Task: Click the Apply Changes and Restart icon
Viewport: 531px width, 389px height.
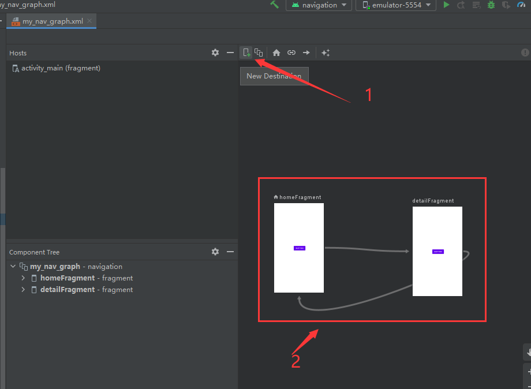Action: [461, 5]
